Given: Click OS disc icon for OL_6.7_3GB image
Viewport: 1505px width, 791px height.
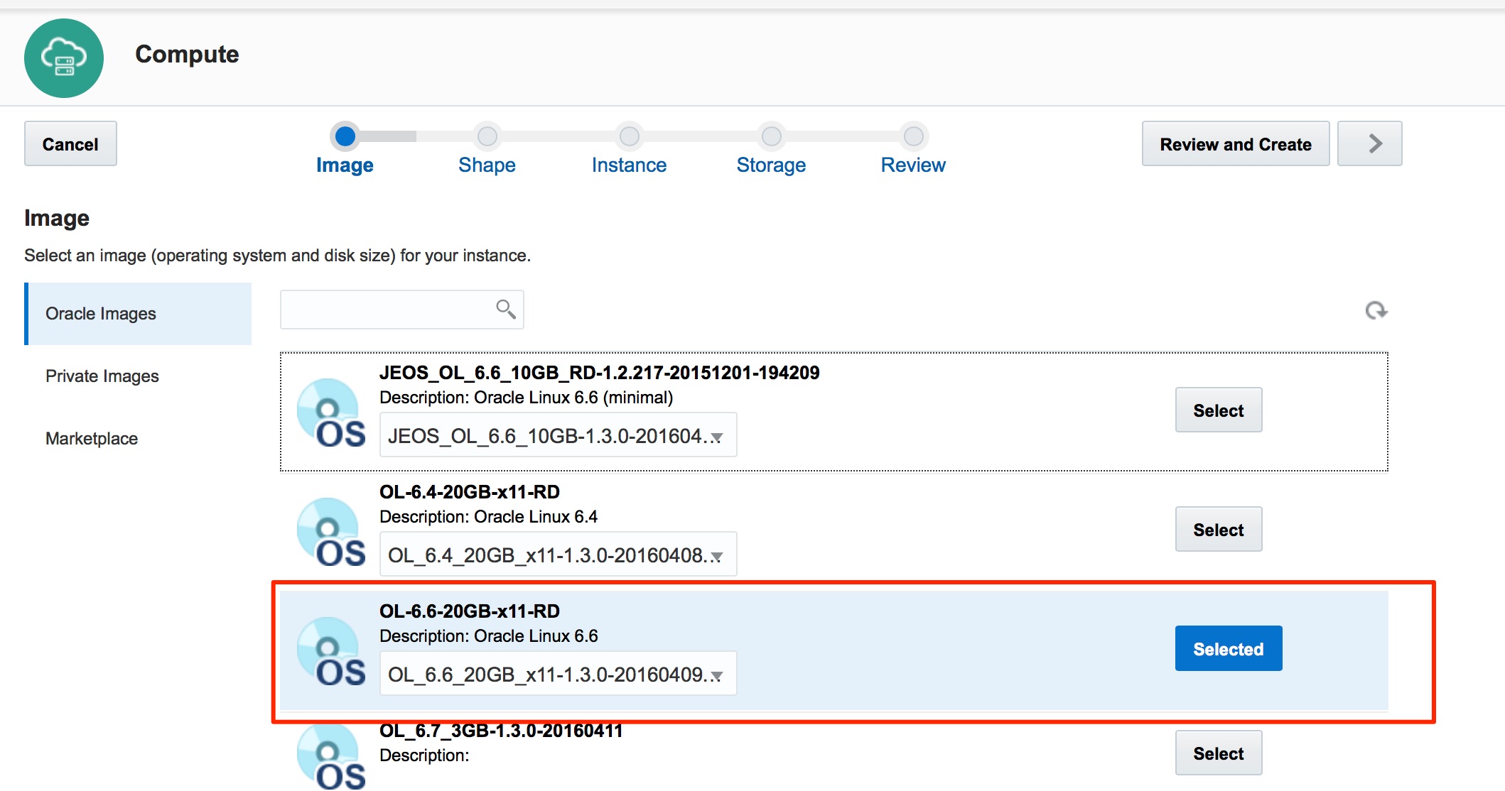Looking at the screenshot, I should coord(331,757).
